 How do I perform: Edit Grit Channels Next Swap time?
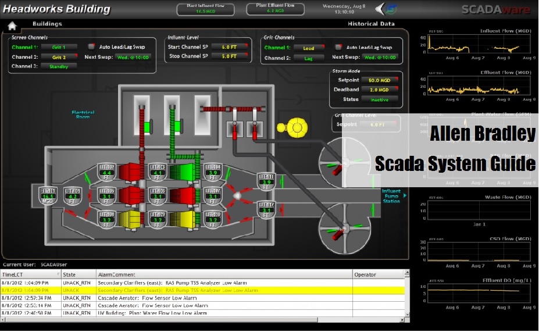coord(380,58)
